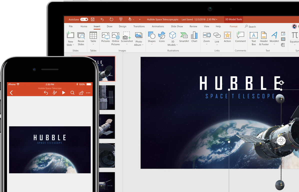The image size is (299, 192).
Task: Switch to the Animations tab
Action: click(x=158, y=26)
